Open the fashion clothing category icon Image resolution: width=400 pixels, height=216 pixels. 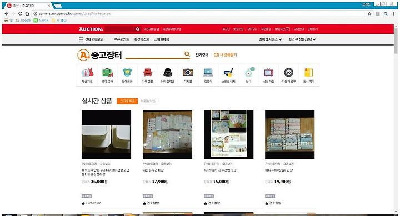[x=87, y=72]
